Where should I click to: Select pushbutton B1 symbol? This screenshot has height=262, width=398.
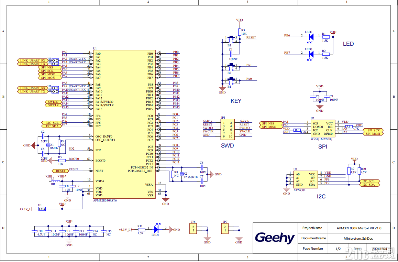(x=231, y=80)
